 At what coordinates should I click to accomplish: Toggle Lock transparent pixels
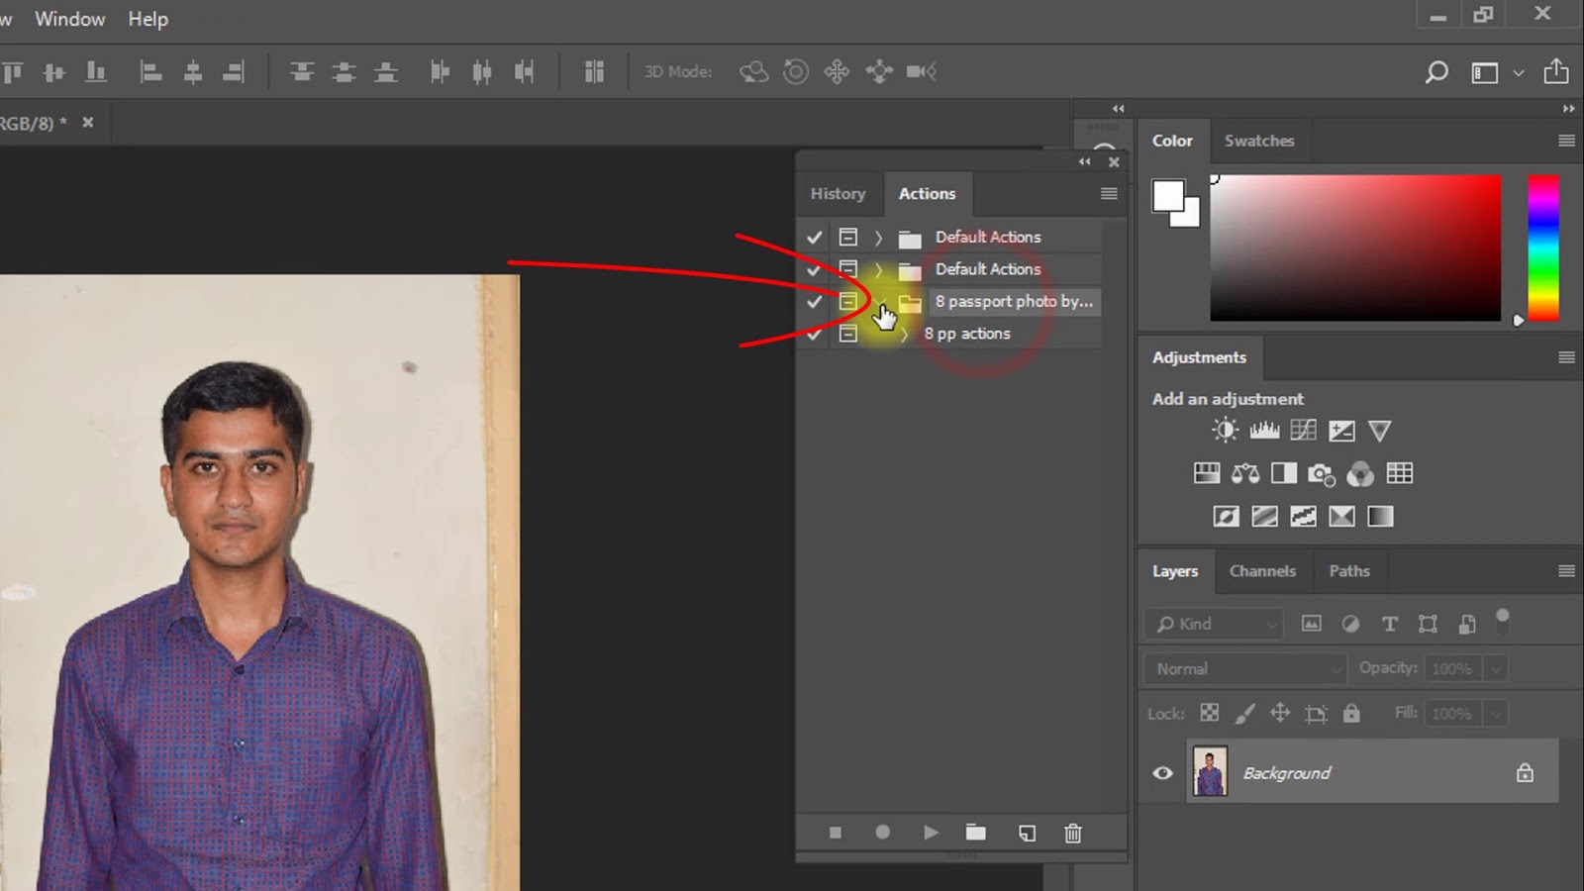tap(1210, 713)
